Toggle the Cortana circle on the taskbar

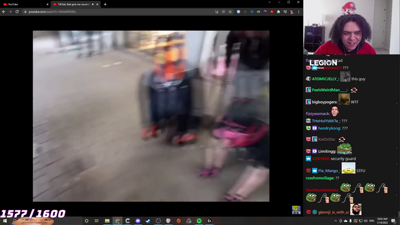(86, 221)
